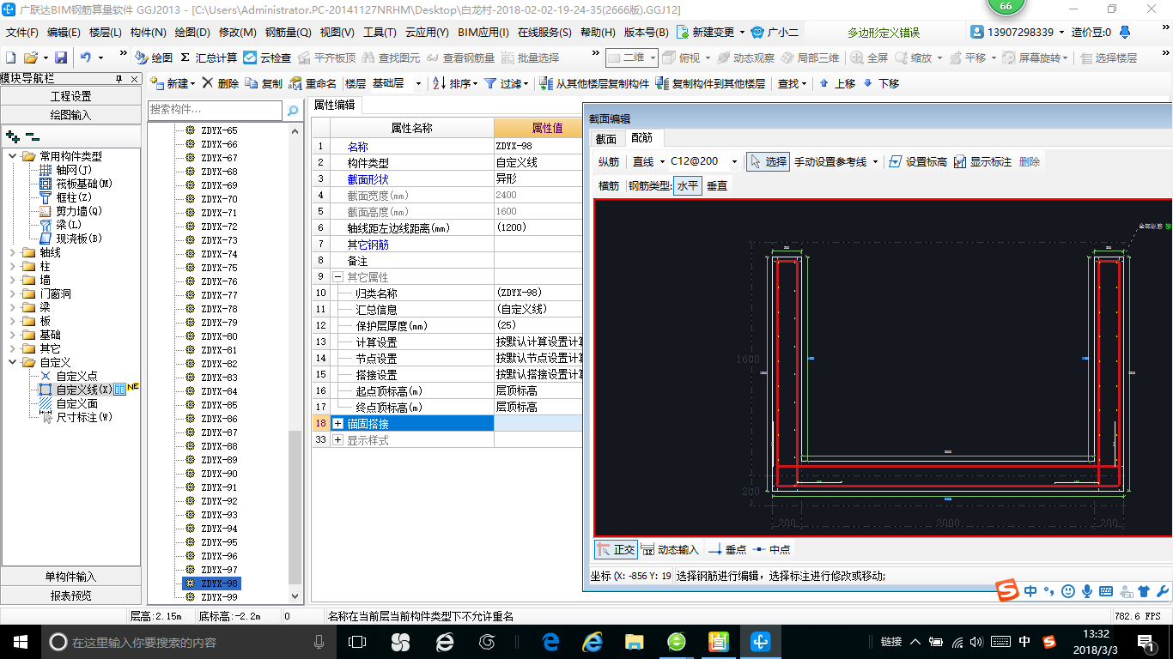The image size is (1173, 659).
Task: Open 排序 sort options
Action: click(455, 83)
